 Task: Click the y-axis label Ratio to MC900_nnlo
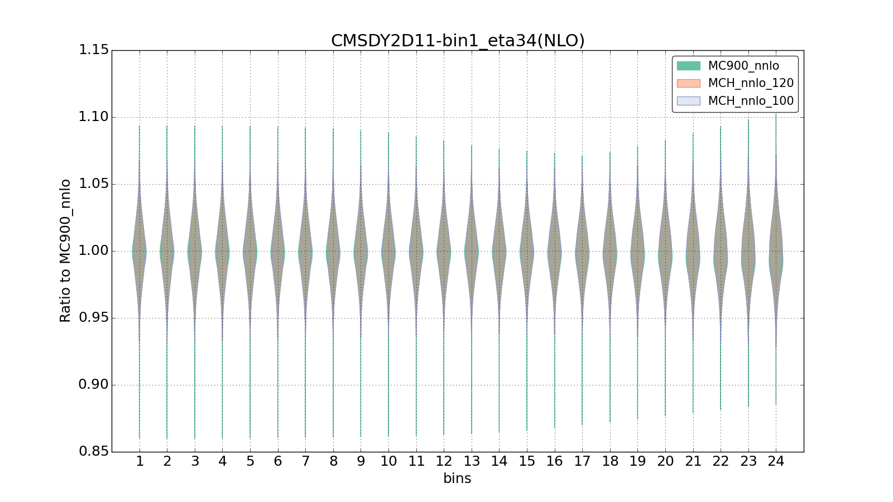point(65,251)
